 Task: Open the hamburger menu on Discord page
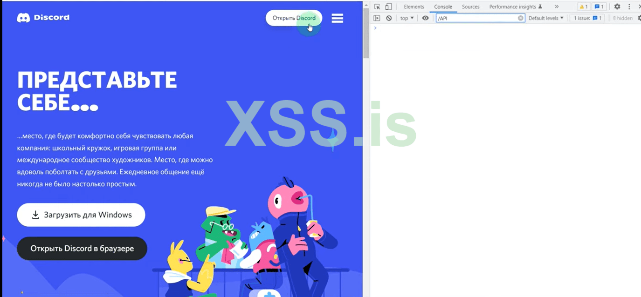tap(338, 18)
